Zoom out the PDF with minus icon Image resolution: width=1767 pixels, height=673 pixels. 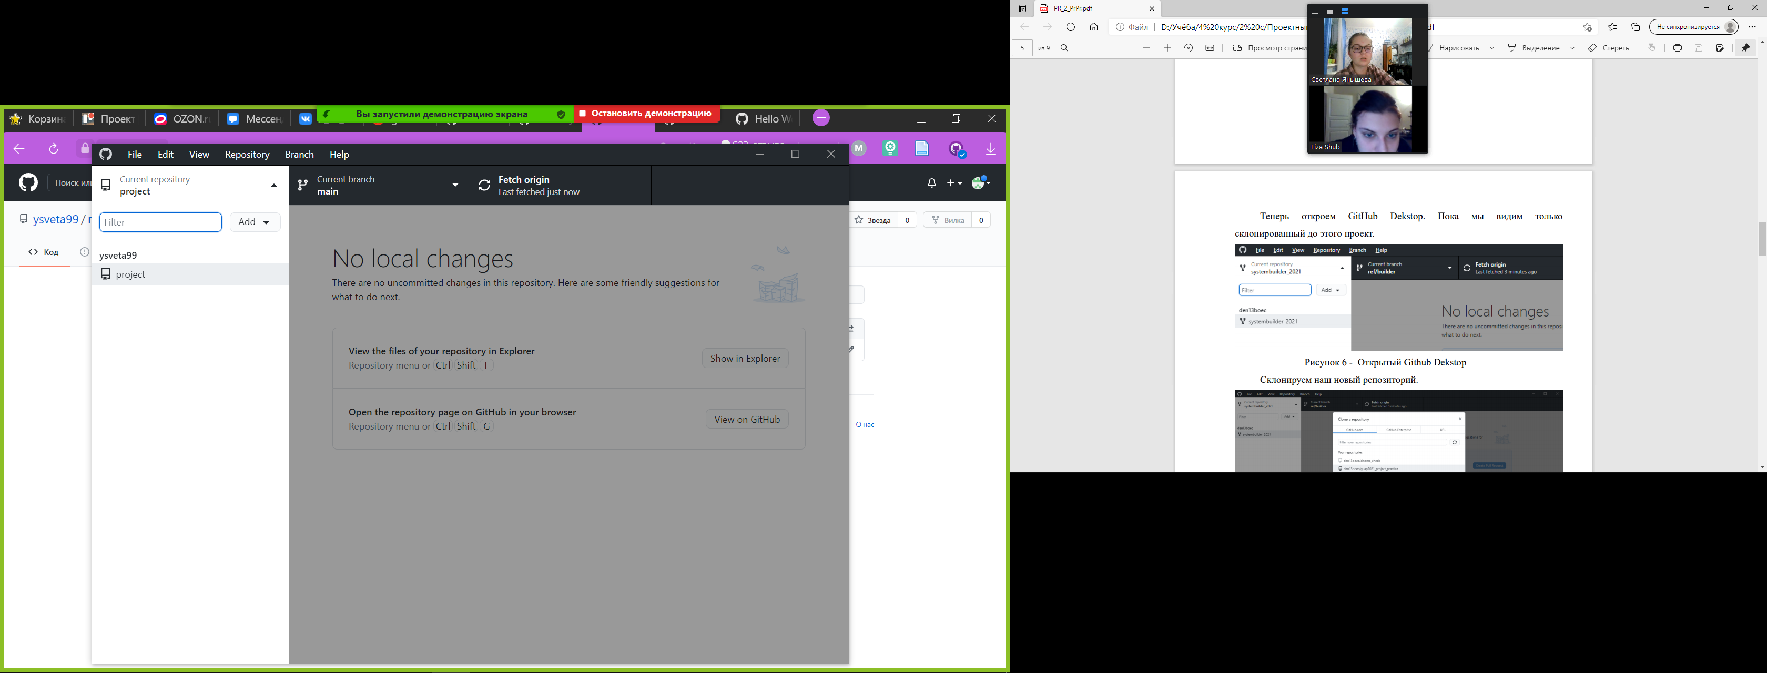1146,48
